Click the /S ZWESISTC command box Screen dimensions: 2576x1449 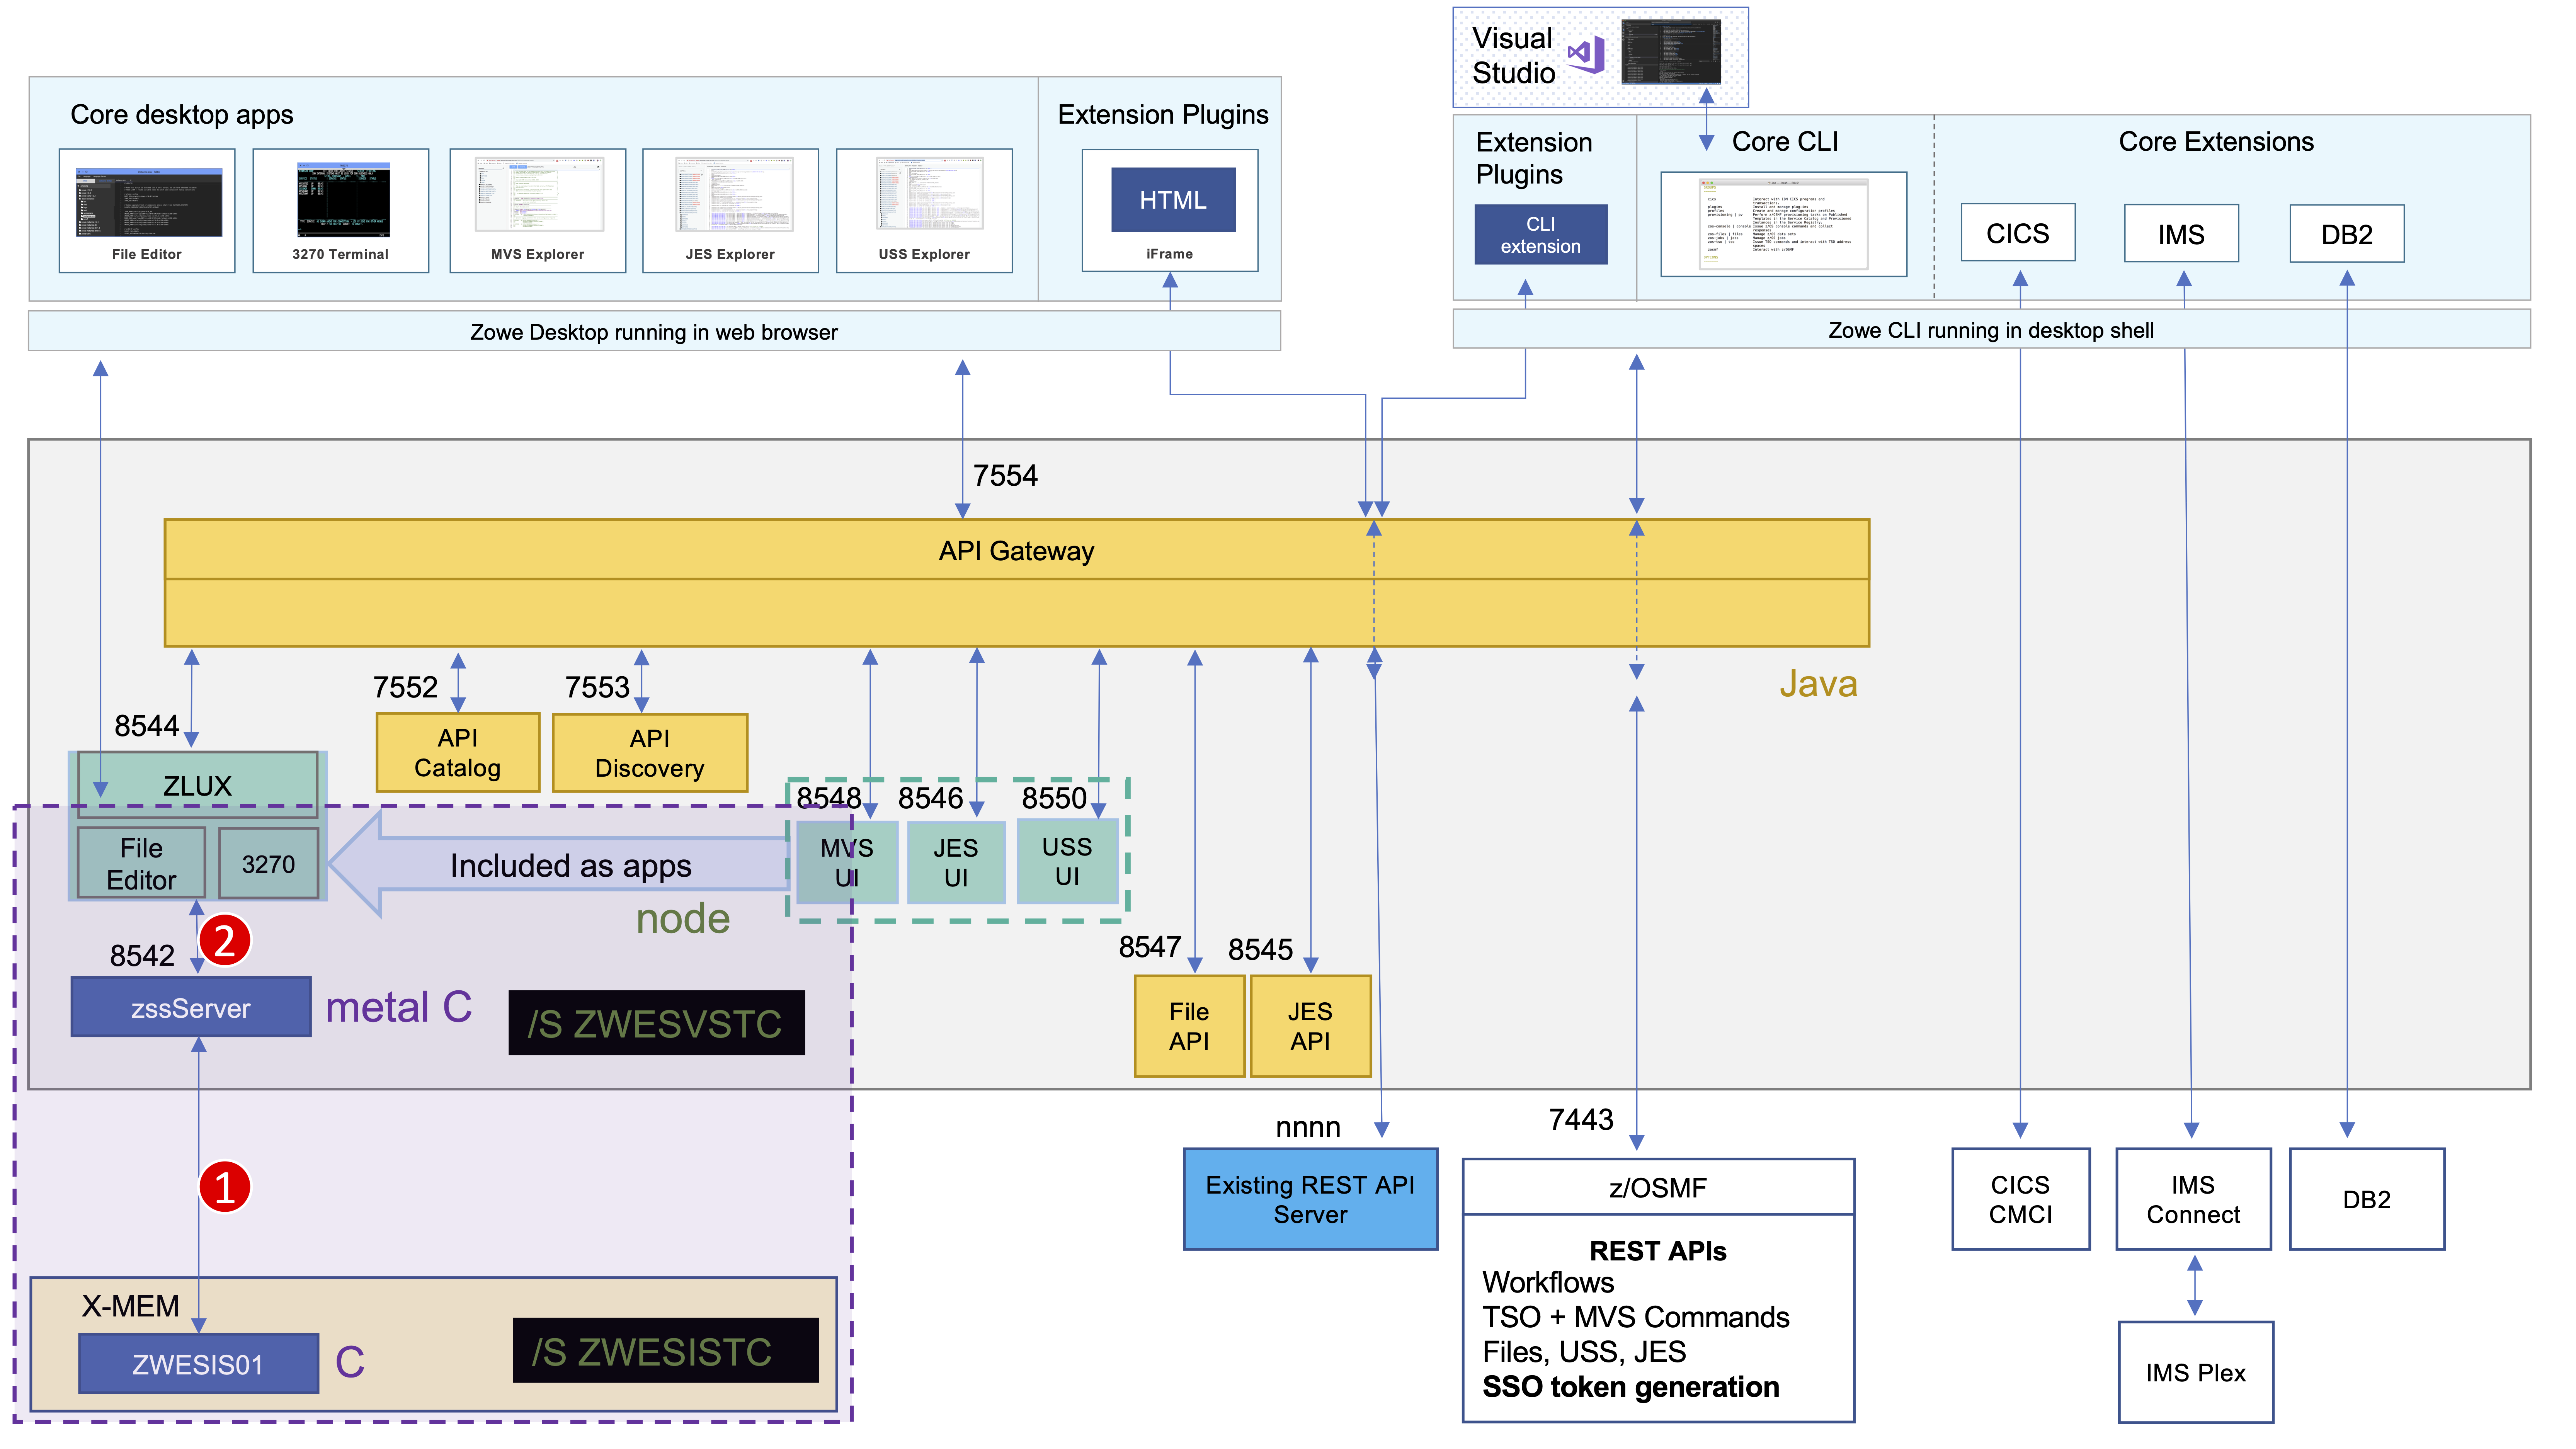click(665, 1351)
